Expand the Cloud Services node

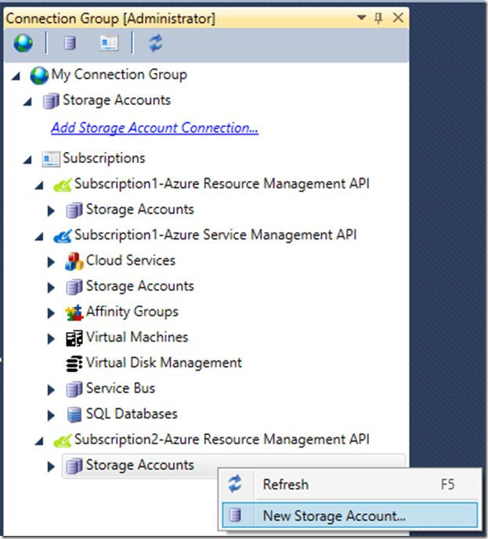pyautogui.click(x=51, y=262)
